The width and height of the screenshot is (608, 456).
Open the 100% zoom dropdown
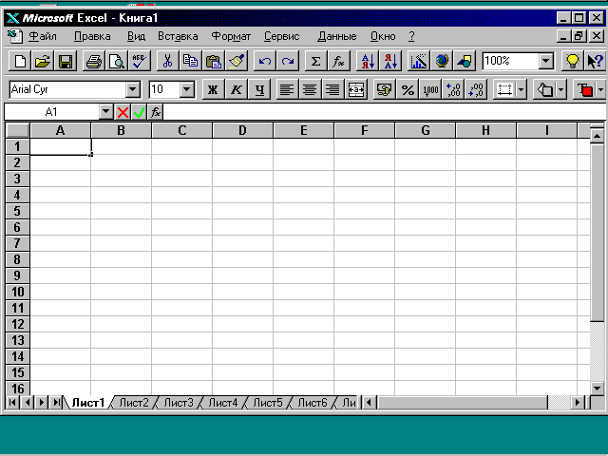point(546,61)
